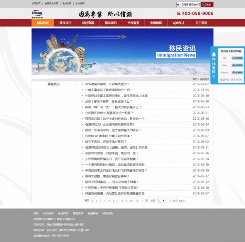Click 首页 in the breadcrumb
Screen dimensions: 245x242
[x=195, y=79]
